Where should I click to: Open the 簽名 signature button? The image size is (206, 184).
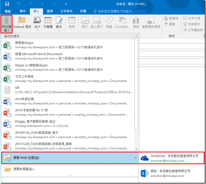click(x=59, y=23)
